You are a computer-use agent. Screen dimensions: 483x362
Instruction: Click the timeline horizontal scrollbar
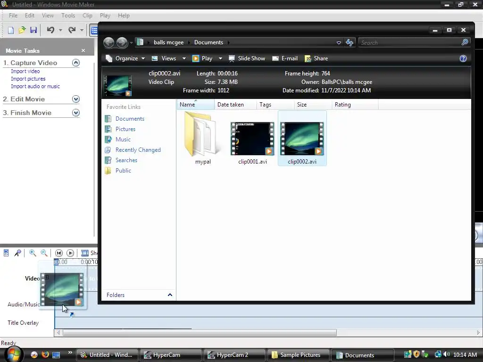200,333
